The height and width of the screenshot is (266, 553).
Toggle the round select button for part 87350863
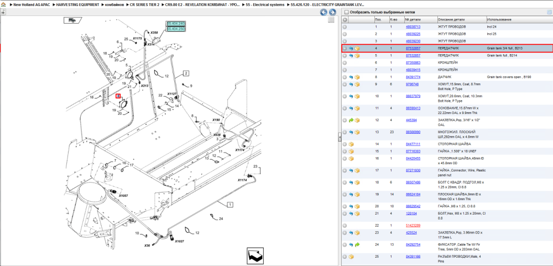(x=345, y=63)
